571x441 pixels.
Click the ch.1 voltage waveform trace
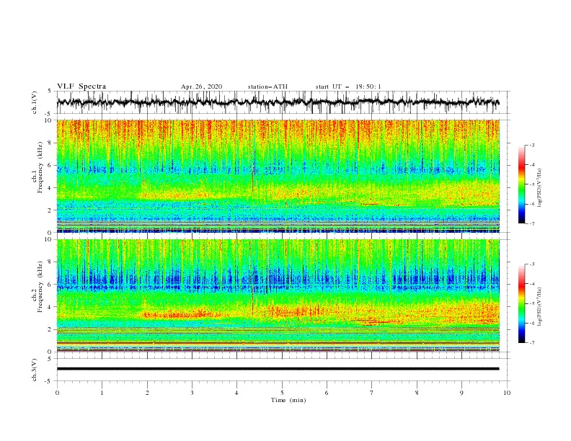pyautogui.click(x=278, y=102)
